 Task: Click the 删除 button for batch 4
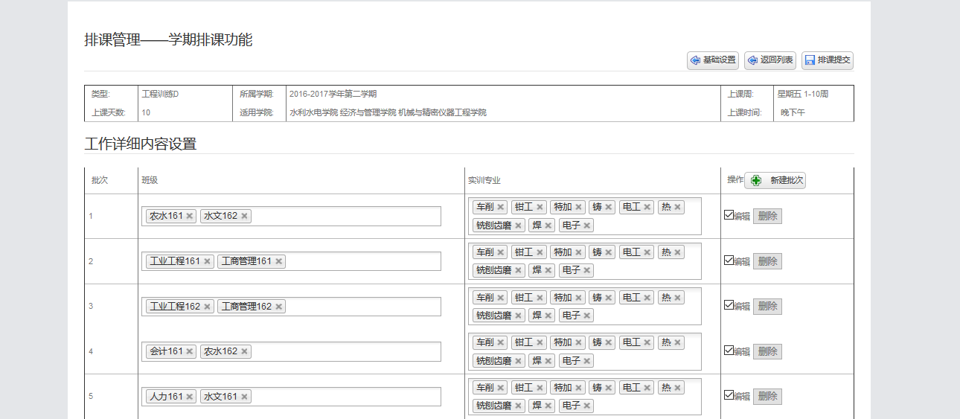click(x=767, y=351)
